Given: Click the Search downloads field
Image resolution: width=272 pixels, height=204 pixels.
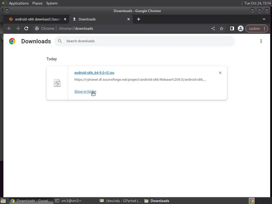Looking at the screenshot, I should pyautogui.click(x=144, y=41).
